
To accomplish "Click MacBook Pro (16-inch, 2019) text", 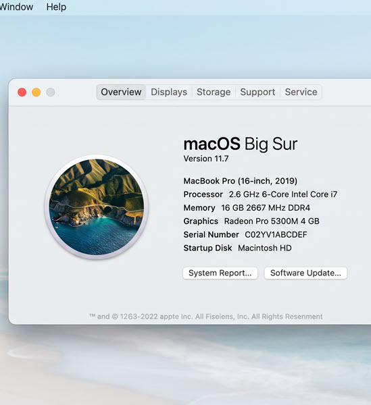I will [x=241, y=181].
